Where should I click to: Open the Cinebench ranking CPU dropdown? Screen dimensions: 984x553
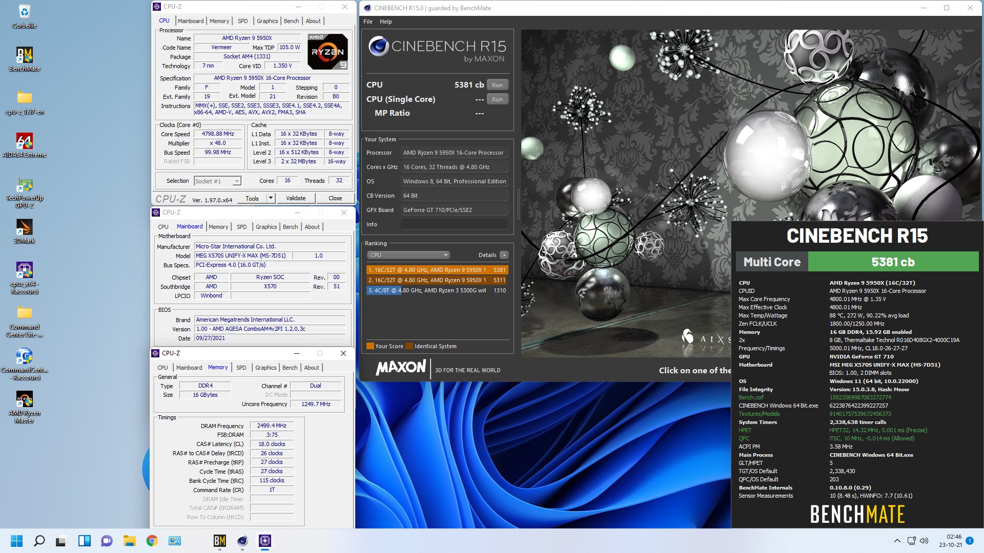pyautogui.click(x=408, y=255)
